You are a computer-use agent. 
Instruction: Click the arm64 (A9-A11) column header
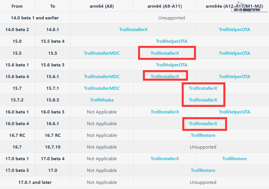click(165, 6)
